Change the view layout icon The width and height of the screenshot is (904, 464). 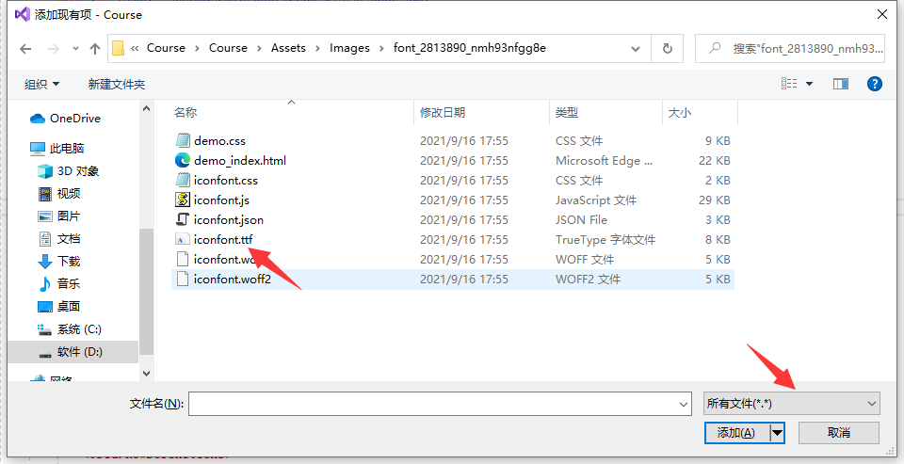789,84
